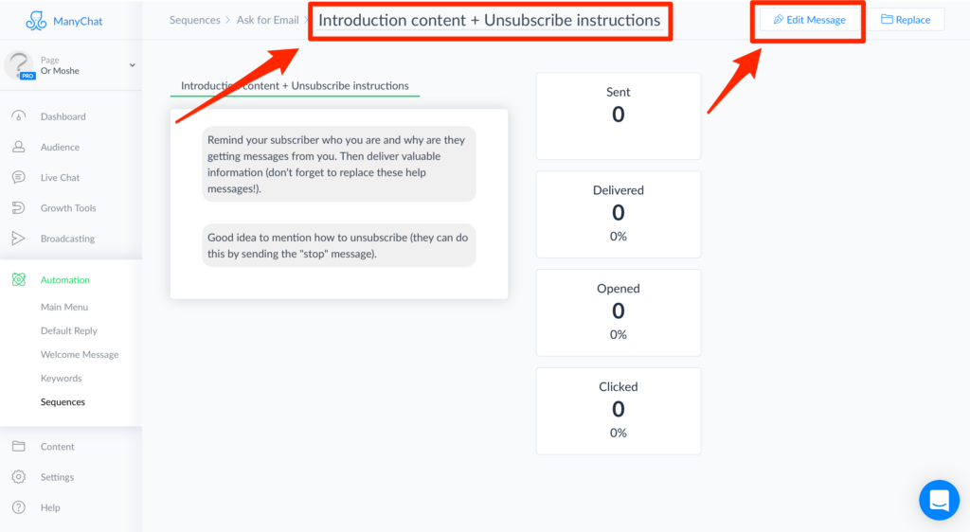This screenshot has width=970, height=532.
Task: Open the Live Chat bubble icon
Action: point(19,177)
